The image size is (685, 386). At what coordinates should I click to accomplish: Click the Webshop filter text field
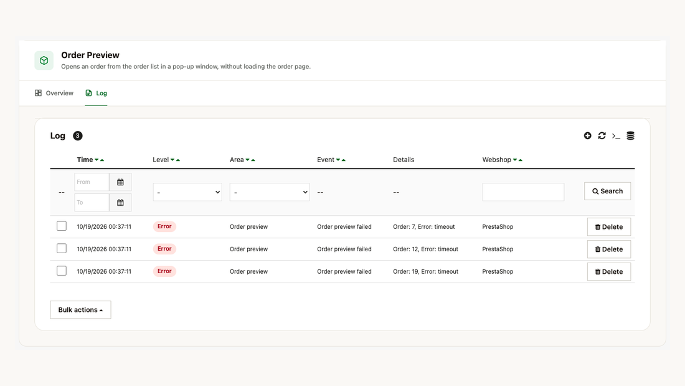tap(523, 192)
